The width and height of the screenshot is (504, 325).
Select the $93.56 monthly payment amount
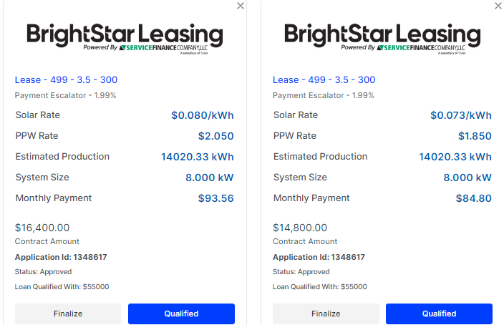pyautogui.click(x=216, y=198)
